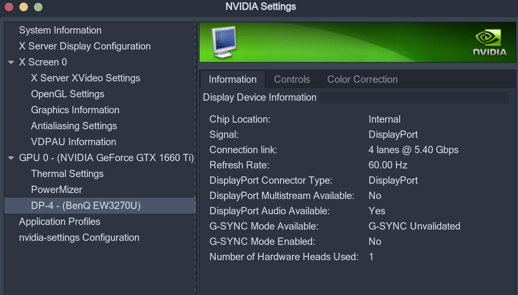Select the X Screen 0 entry

[43, 62]
